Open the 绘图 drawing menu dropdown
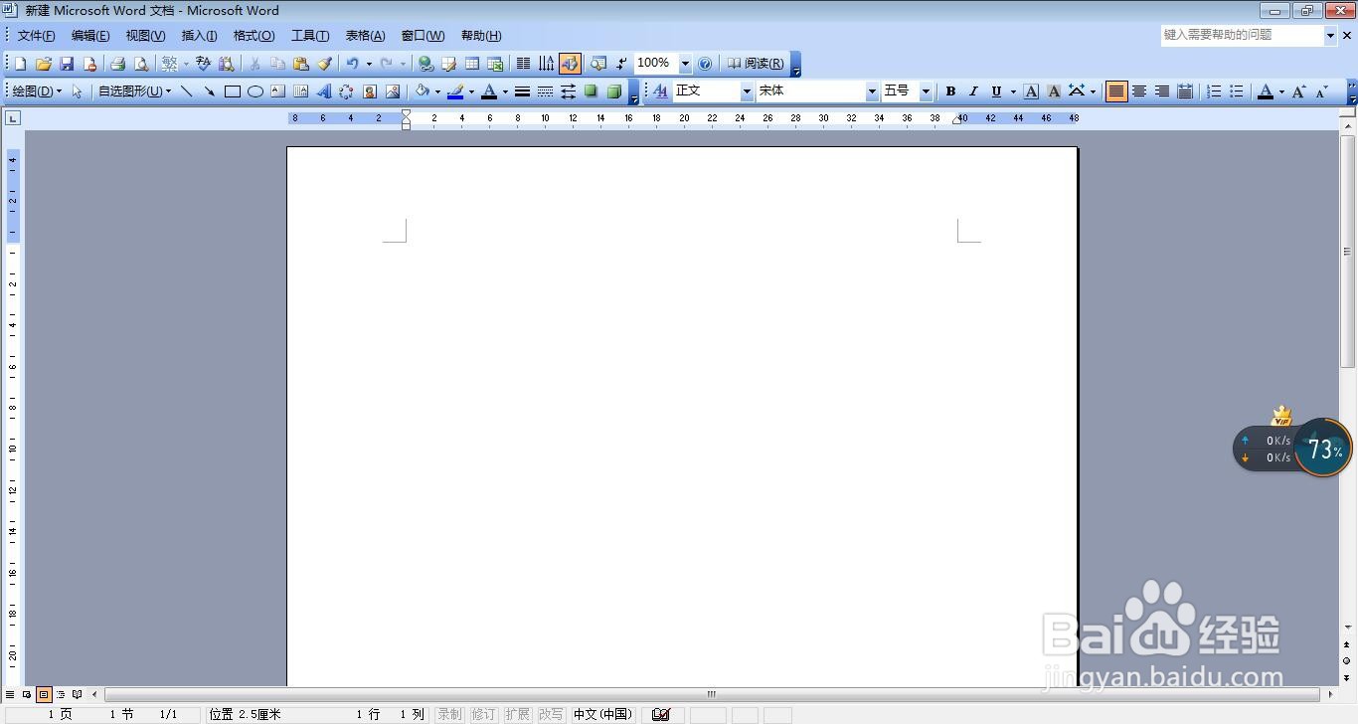The width and height of the screenshot is (1358, 724). click(37, 91)
